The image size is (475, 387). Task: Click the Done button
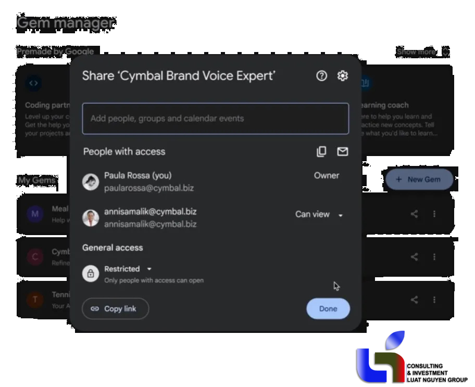(x=328, y=308)
